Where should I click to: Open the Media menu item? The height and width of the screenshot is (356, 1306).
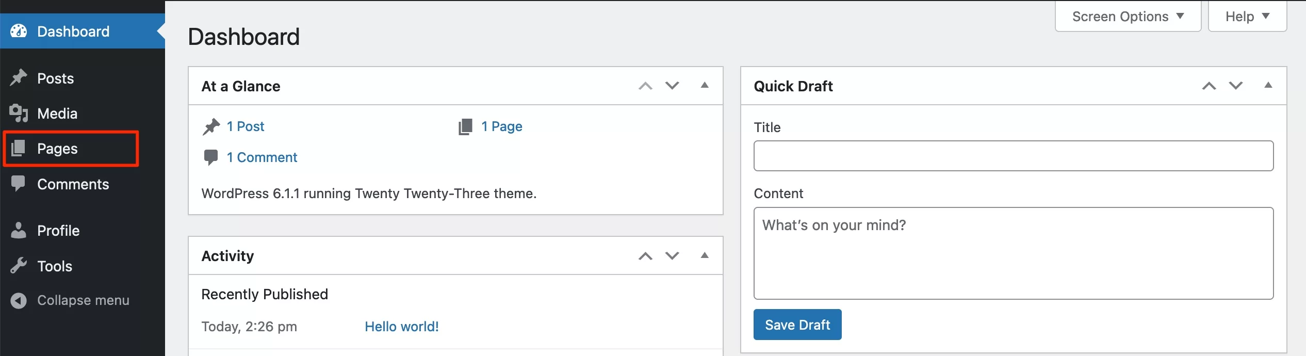(x=83, y=113)
